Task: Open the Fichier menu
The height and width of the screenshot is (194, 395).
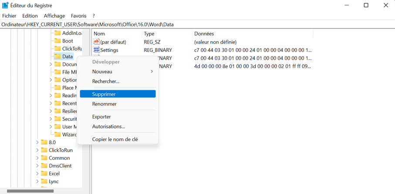Action: tap(9, 16)
